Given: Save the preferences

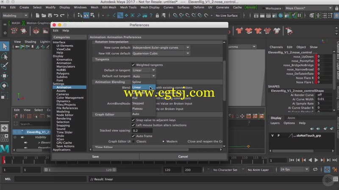Looking at the screenshot, I should pyautogui.click(x=95, y=157).
